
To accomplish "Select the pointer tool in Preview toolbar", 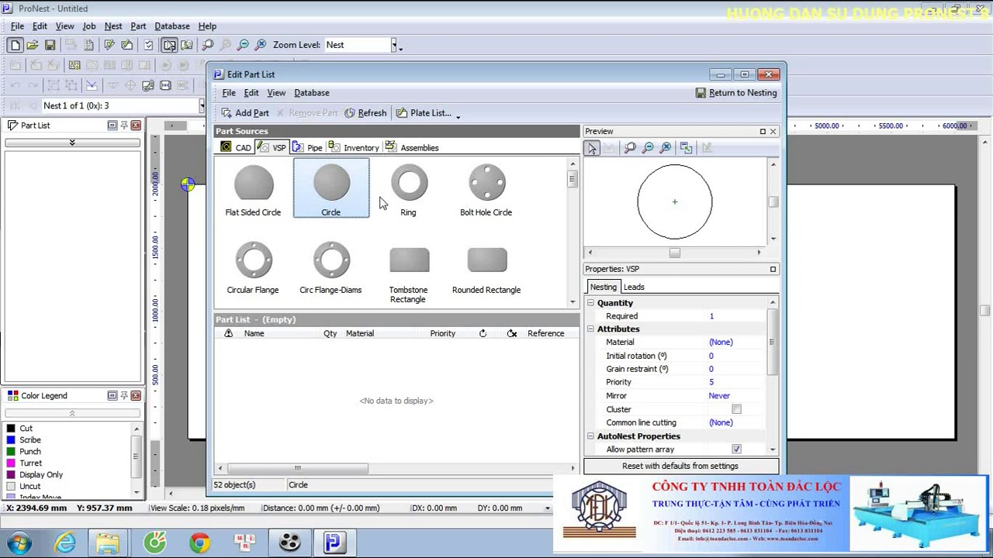I will (x=593, y=148).
